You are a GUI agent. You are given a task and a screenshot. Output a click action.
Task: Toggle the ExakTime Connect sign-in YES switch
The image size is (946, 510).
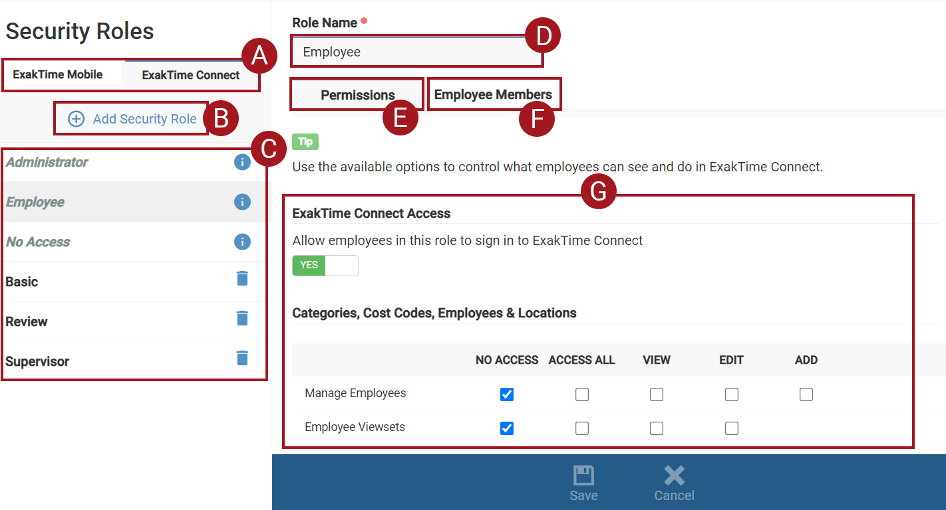(325, 266)
